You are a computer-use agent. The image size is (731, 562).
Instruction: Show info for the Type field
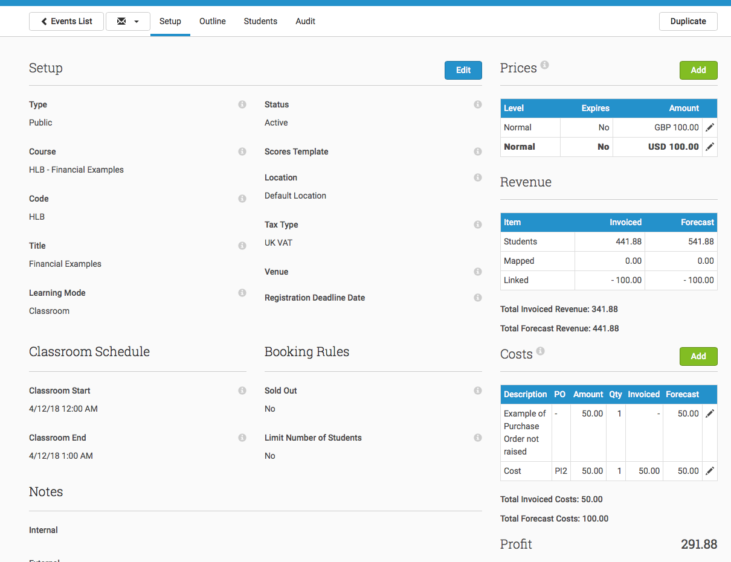click(x=242, y=104)
